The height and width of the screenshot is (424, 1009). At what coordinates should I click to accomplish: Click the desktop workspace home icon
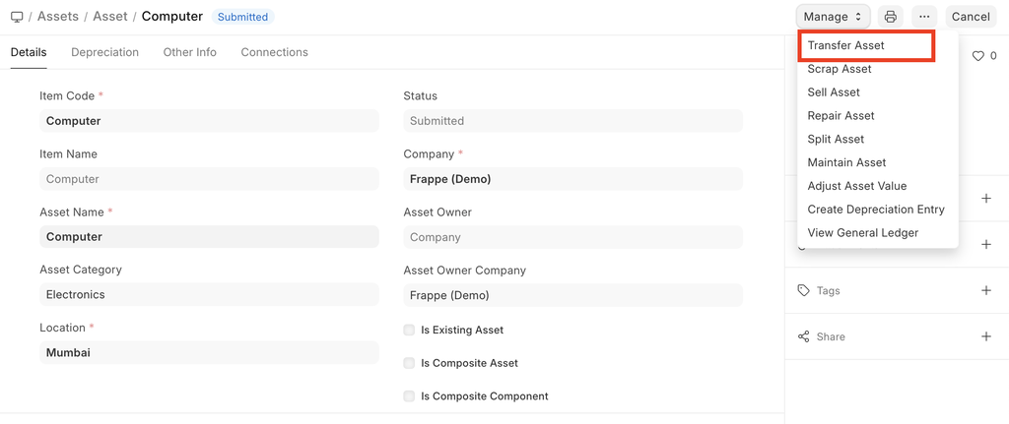pyautogui.click(x=17, y=17)
